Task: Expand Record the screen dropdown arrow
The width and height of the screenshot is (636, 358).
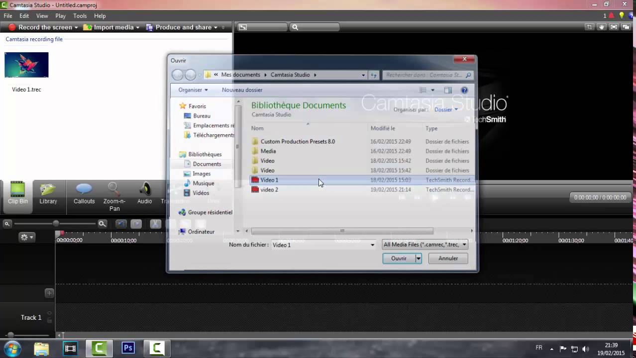Action: [76, 27]
